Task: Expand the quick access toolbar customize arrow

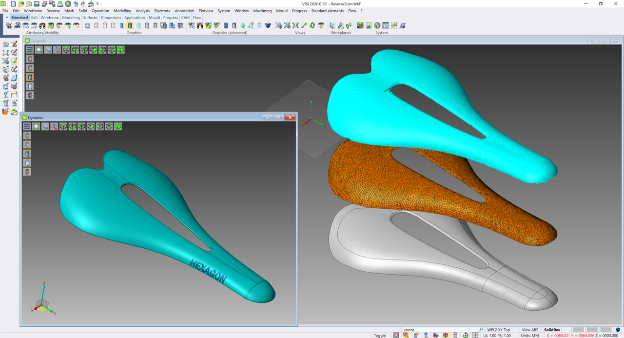Action: click(97, 4)
